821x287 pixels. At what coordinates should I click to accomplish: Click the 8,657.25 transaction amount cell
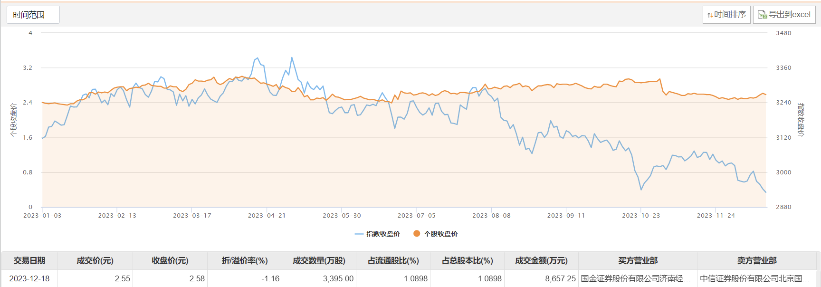tap(560, 278)
